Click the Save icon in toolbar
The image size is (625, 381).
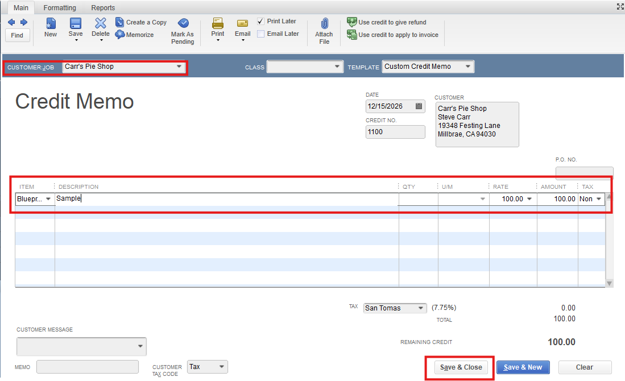click(75, 23)
